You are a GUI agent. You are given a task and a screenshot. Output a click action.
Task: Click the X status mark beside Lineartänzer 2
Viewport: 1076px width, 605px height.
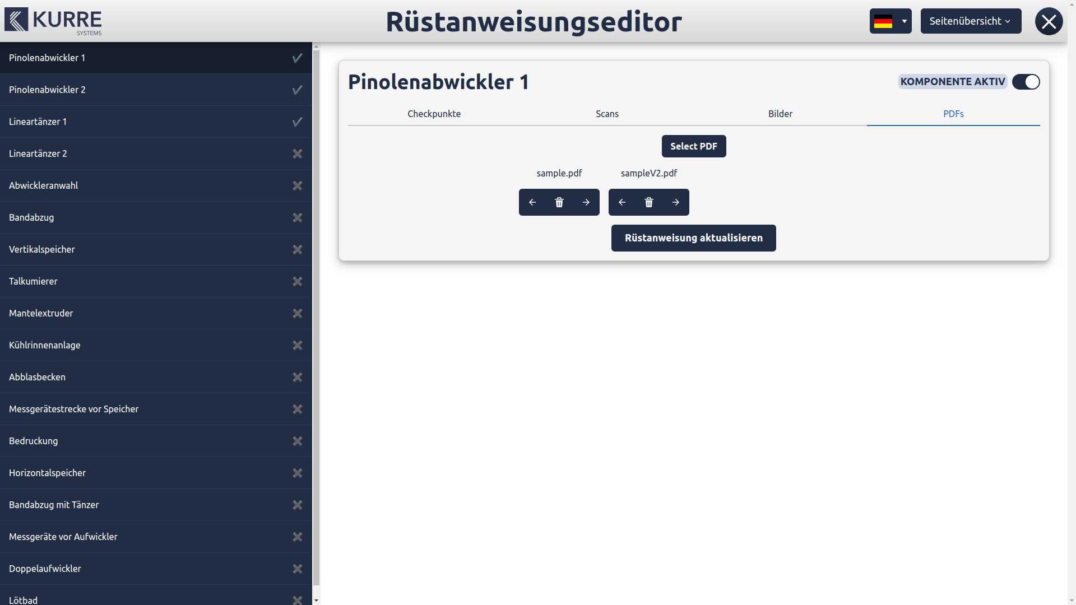click(298, 153)
